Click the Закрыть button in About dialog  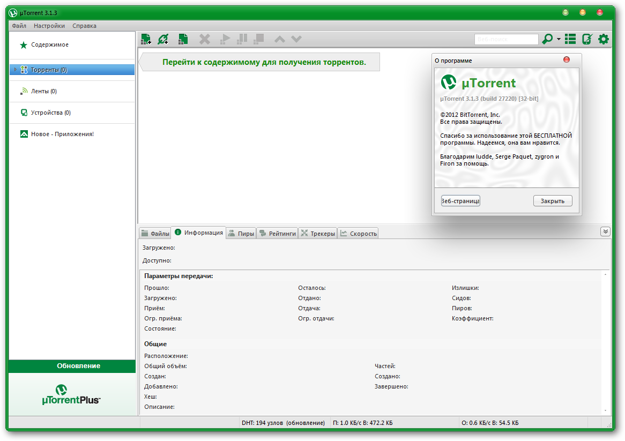[553, 201]
